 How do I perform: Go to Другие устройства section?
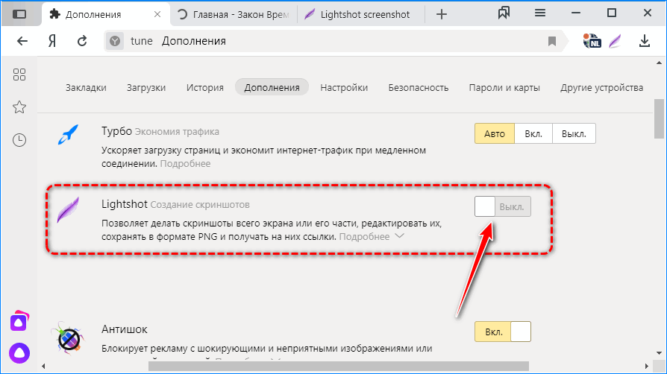point(601,88)
